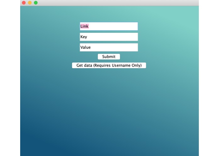Close the window with red button

(24, 3)
